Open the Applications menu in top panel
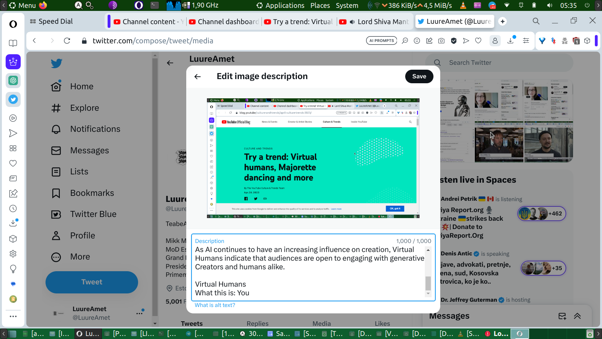The width and height of the screenshot is (602, 339). [281, 5]
